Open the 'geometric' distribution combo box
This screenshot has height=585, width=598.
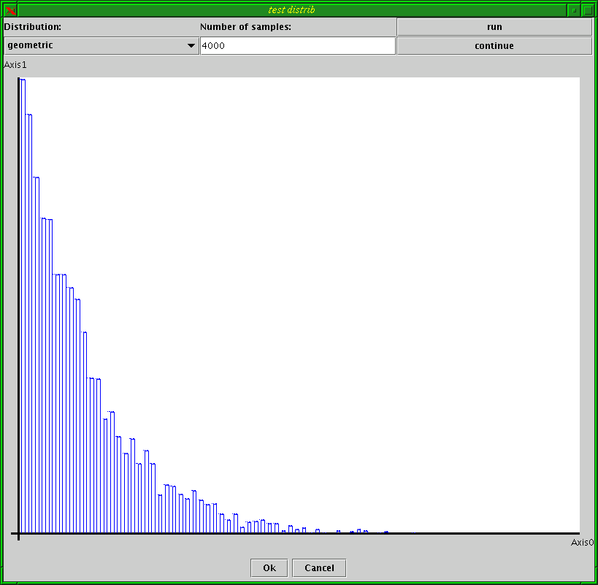click(x=101, y=46)
